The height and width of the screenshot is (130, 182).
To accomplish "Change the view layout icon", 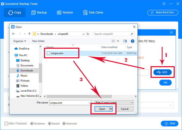I will (x=114, y=41).
